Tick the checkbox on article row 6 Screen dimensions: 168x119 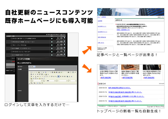(x=64, y=44)
